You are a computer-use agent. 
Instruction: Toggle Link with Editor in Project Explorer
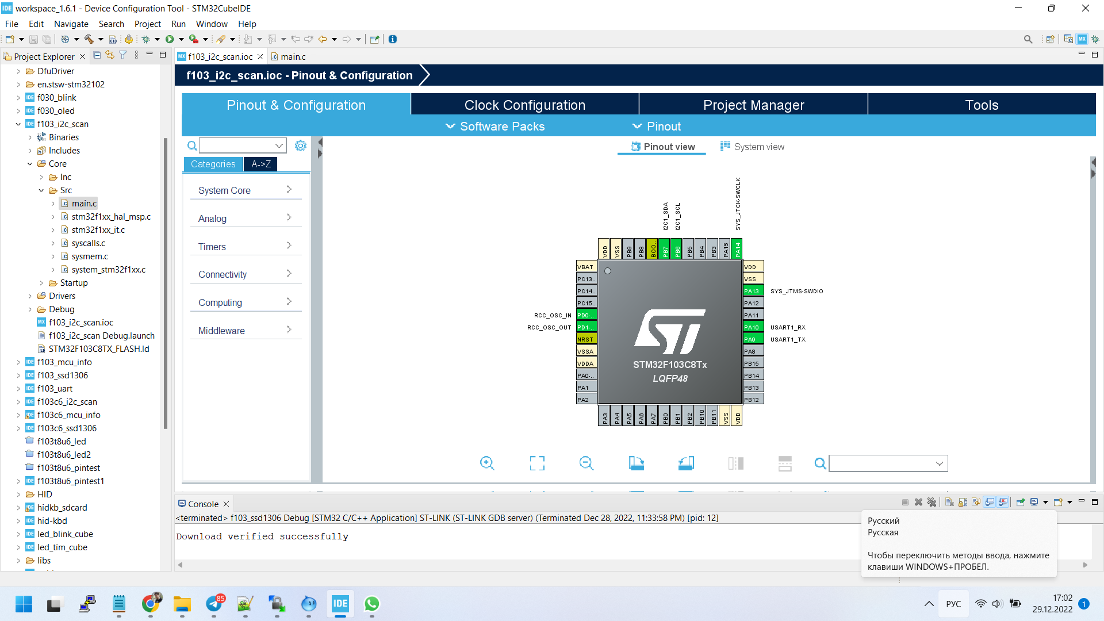[x=110, y=55]
